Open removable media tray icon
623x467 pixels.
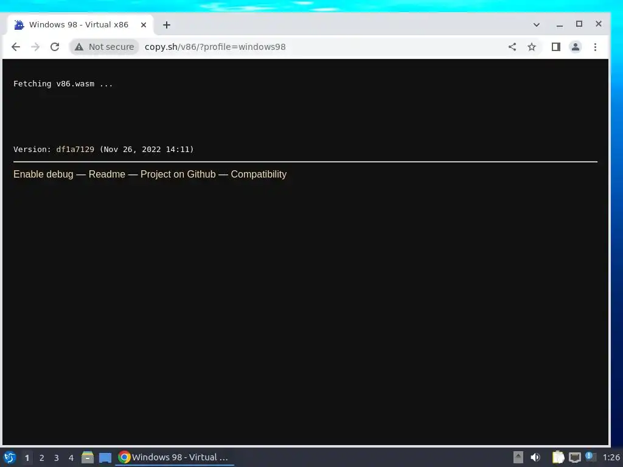click(518, 457)
